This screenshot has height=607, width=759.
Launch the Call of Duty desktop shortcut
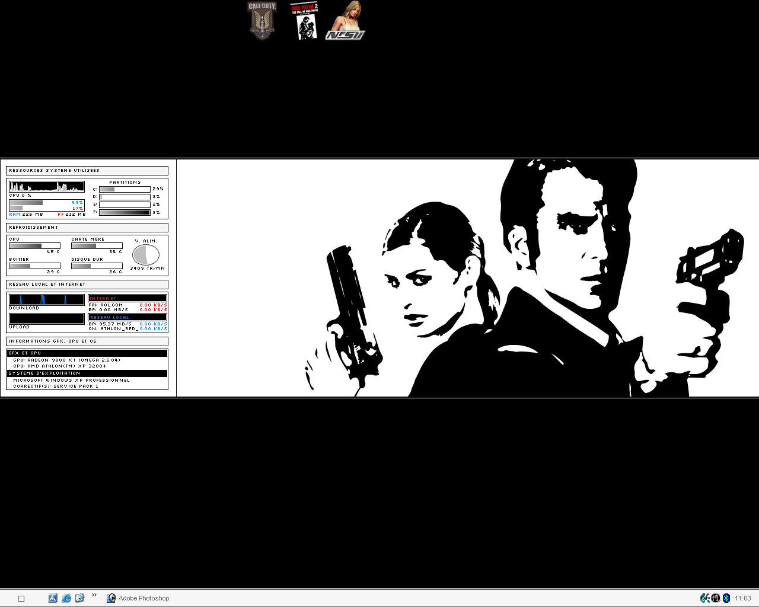(261, 21)
